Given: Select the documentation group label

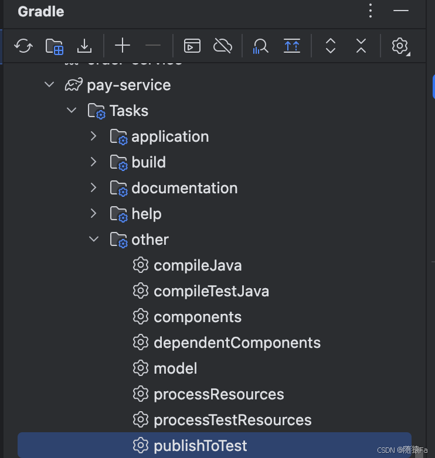Looking at the screenshot, I should click(x=185, y=188).
